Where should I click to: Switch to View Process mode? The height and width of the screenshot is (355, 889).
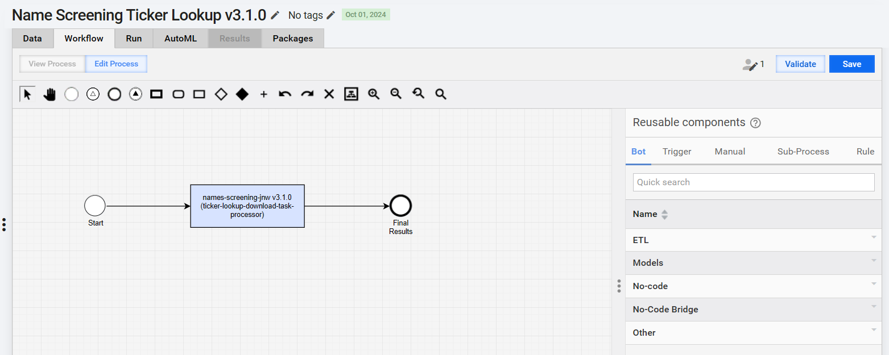click(x=52, y=64)
